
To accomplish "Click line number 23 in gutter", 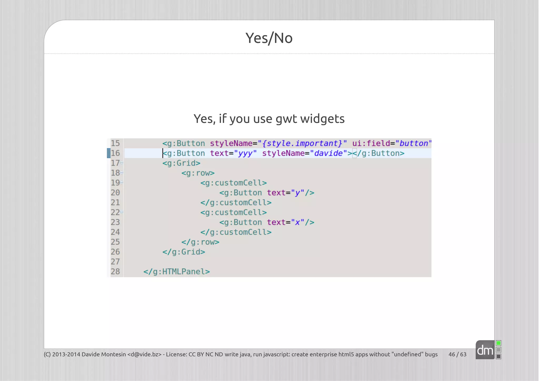I will [x=115, y=222].
